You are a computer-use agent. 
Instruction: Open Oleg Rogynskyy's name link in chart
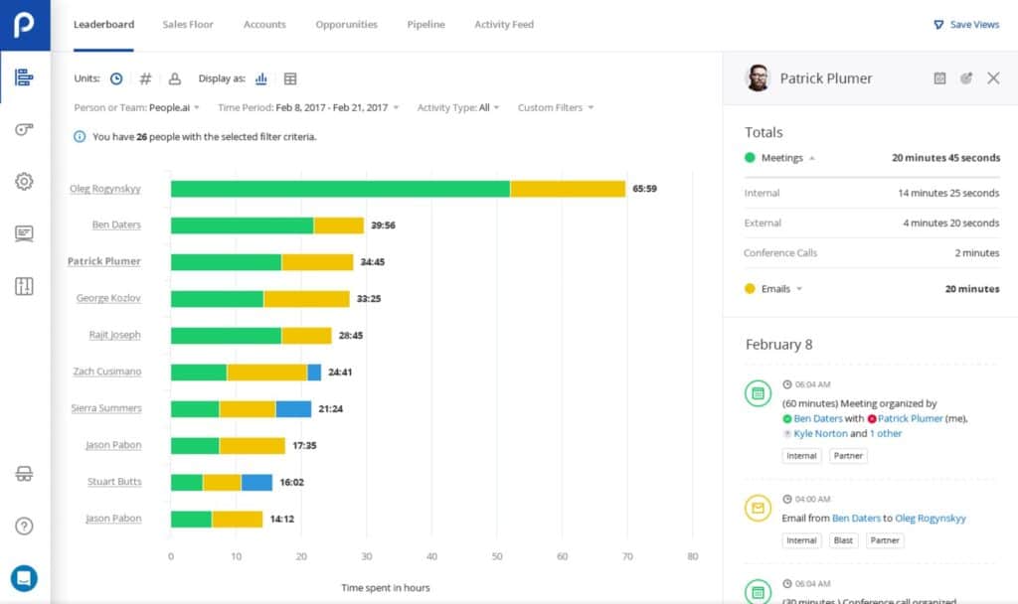pos(105,189)
